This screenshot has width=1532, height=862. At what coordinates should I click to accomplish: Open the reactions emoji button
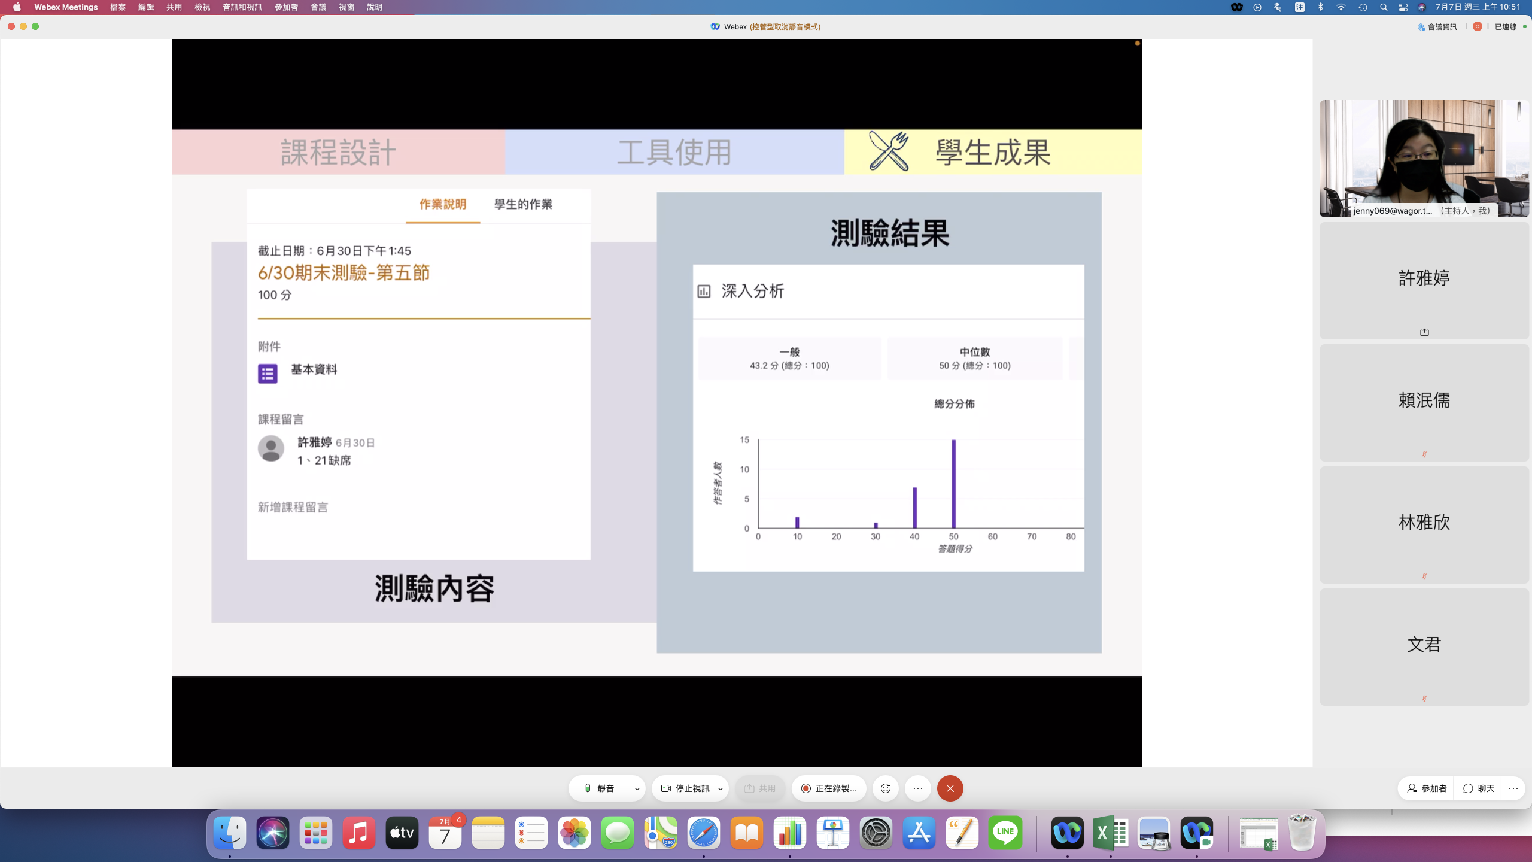point(886,788)
